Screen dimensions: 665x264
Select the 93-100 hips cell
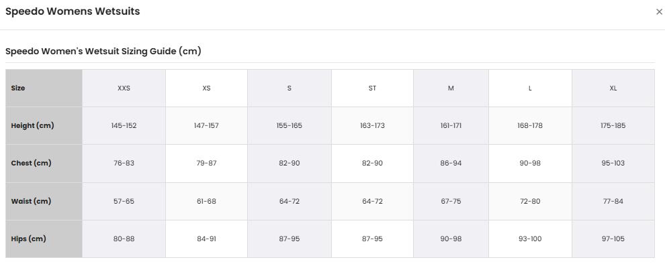tap(530, 239)
